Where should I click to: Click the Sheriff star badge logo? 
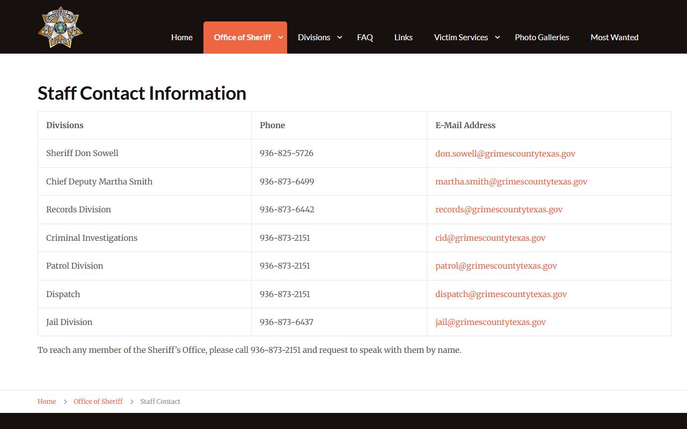61,27
